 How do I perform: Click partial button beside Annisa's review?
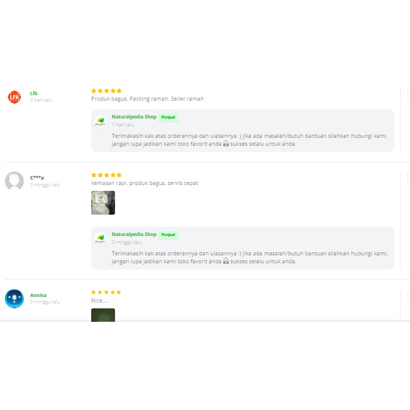[x=408, y=296]
